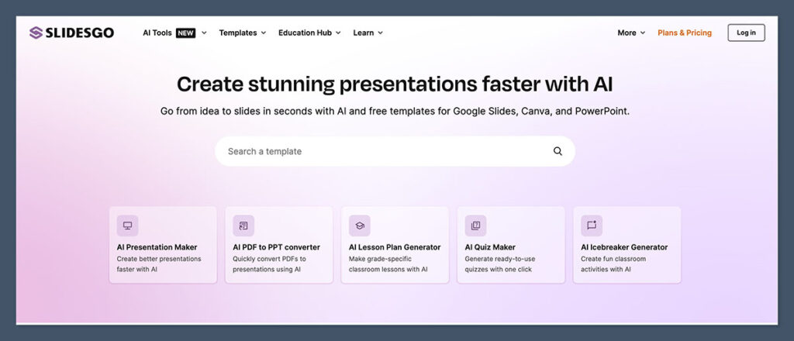The width and height of the screenshot is (794, 341).
Task: Open AI PDF to PPT converter title
Action: coord(277,247)
